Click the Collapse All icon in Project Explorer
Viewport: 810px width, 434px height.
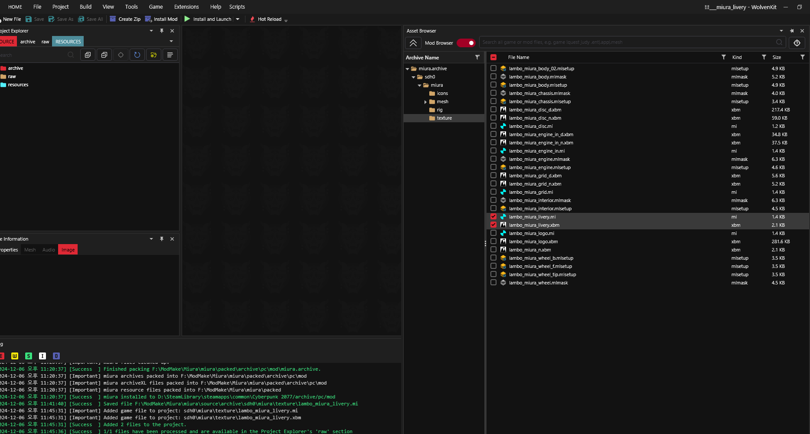[x=104, y=55]
